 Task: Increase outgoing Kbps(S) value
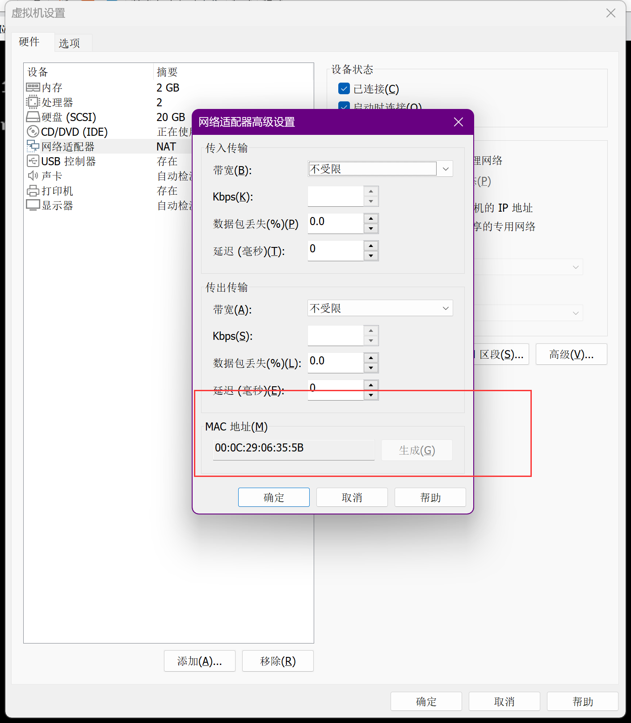(x=371, y=330)
